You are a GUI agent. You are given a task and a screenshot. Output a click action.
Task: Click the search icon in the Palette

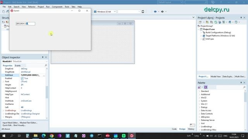point(244,87)
